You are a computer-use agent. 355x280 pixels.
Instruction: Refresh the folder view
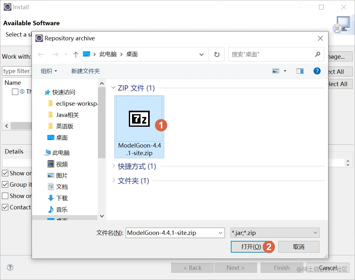pyautogui.click(x=217, y=54)
